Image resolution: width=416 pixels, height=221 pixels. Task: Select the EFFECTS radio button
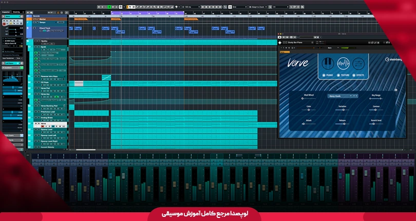[354, 76]
